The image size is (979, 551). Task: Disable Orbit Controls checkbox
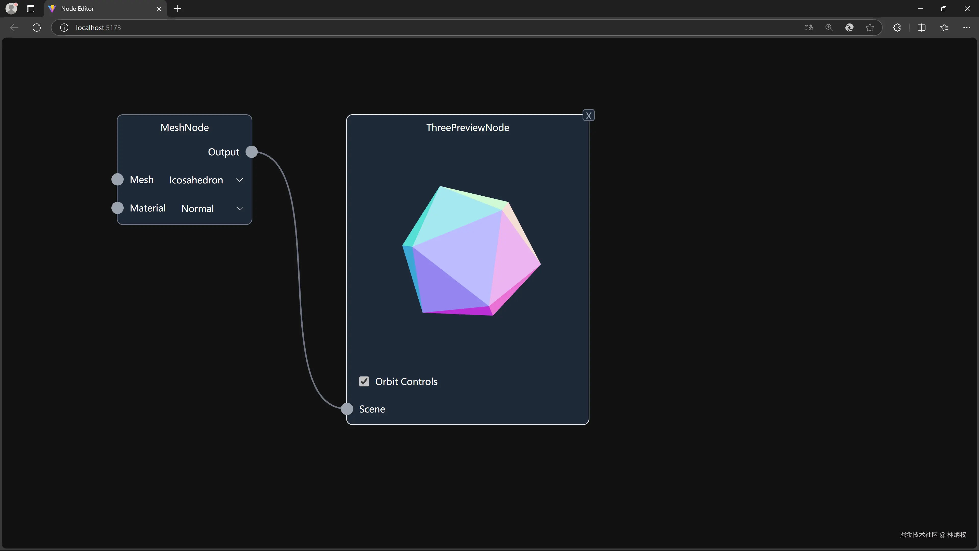point(364,381)
